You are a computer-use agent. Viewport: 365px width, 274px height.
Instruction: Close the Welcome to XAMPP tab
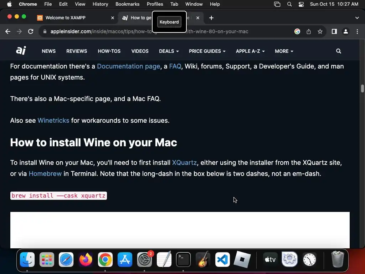tap(113, 18)
